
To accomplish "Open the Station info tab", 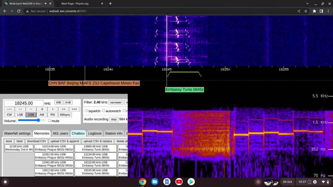I will coord(114,133).
